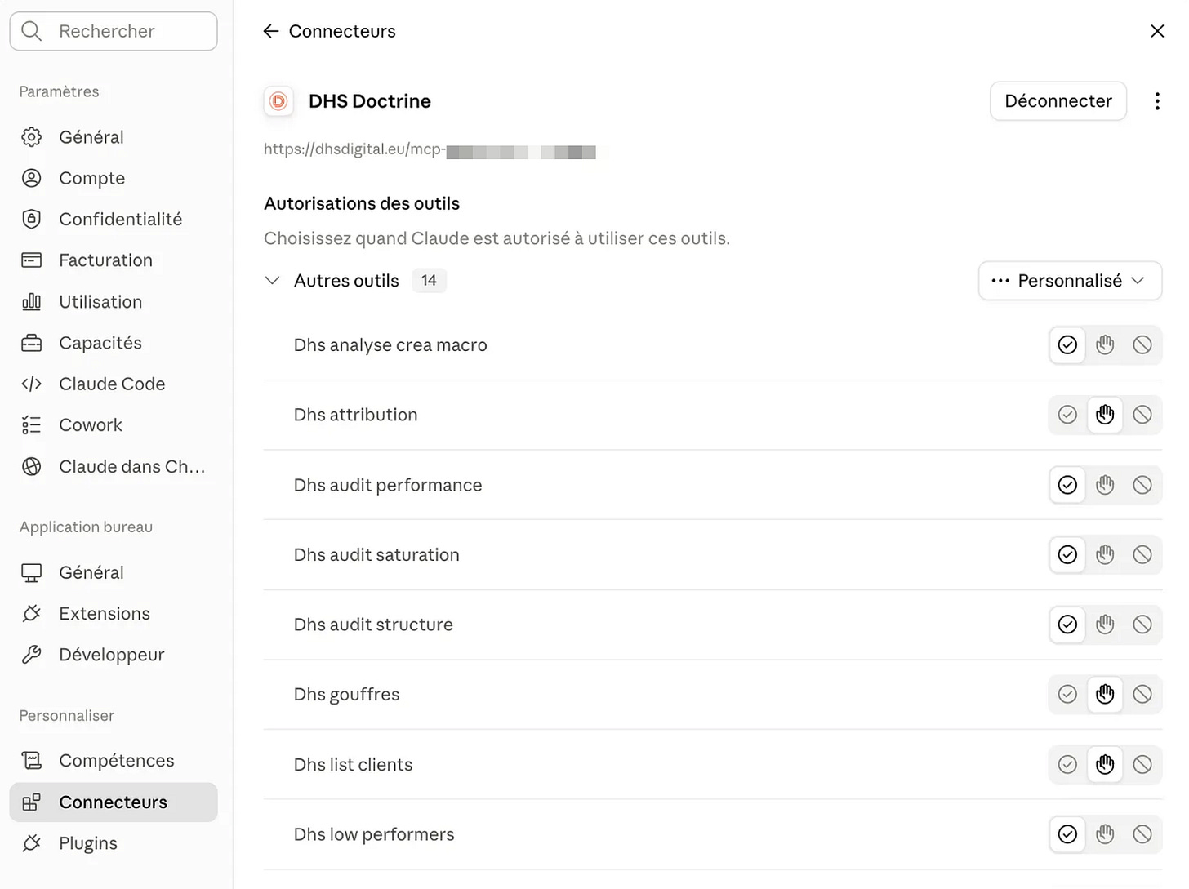Image resolution: width=1189 pixels, height=889 pixels.
Task: Click the monitor icon for desktop Général
Action: pyautogui.click(x=32, y=573)
